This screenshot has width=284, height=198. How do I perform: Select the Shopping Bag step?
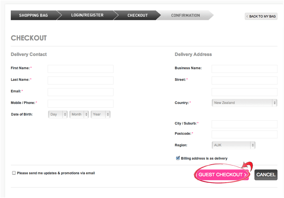(33, 15)
